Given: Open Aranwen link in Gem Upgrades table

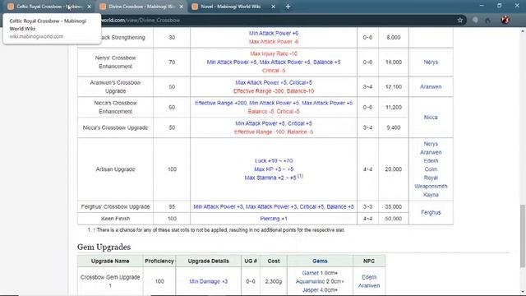Looking at the screenshot, I should (x=369, y=285).
